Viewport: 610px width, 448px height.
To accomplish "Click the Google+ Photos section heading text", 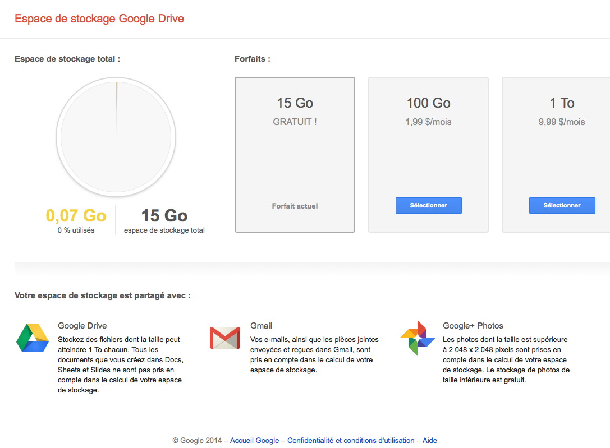I will pyautogui.click(x=473, y=326).
